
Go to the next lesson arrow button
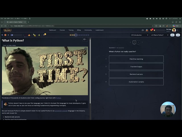point(178,35)
